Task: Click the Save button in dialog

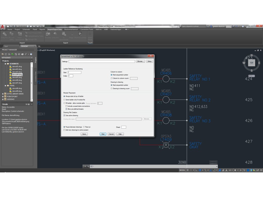Action: pos(84,134)
